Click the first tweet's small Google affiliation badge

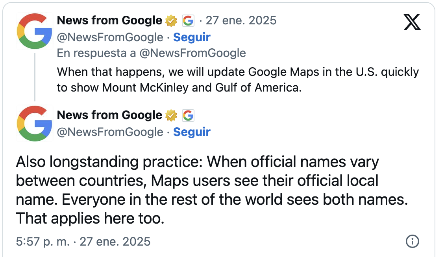point(188,21)
